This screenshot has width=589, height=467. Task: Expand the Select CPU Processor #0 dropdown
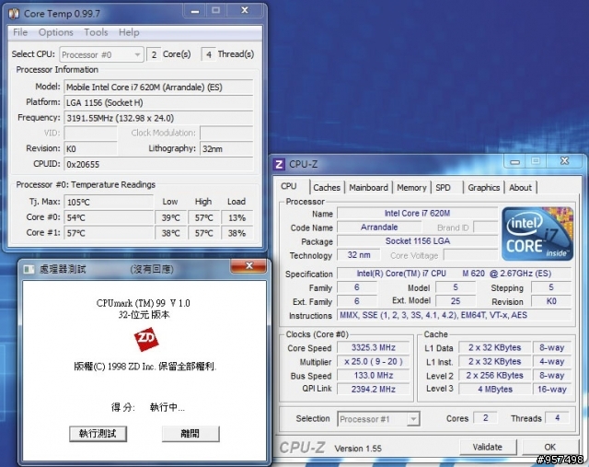click(101, 55)
